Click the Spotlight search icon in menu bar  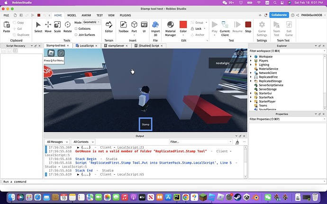tap(275, 3)
